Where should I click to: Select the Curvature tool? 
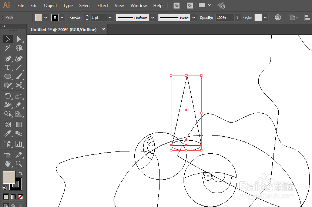19,59
